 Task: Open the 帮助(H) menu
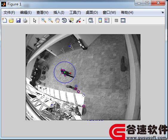(x=127, y=13)
